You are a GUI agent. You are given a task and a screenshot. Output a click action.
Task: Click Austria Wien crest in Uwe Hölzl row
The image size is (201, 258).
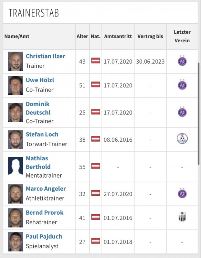tap(182, 85)
